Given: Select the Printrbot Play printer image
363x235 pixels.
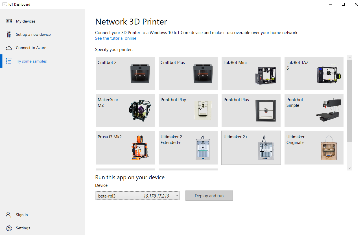Looking at the screenshot, I should (x=203, y=110).
